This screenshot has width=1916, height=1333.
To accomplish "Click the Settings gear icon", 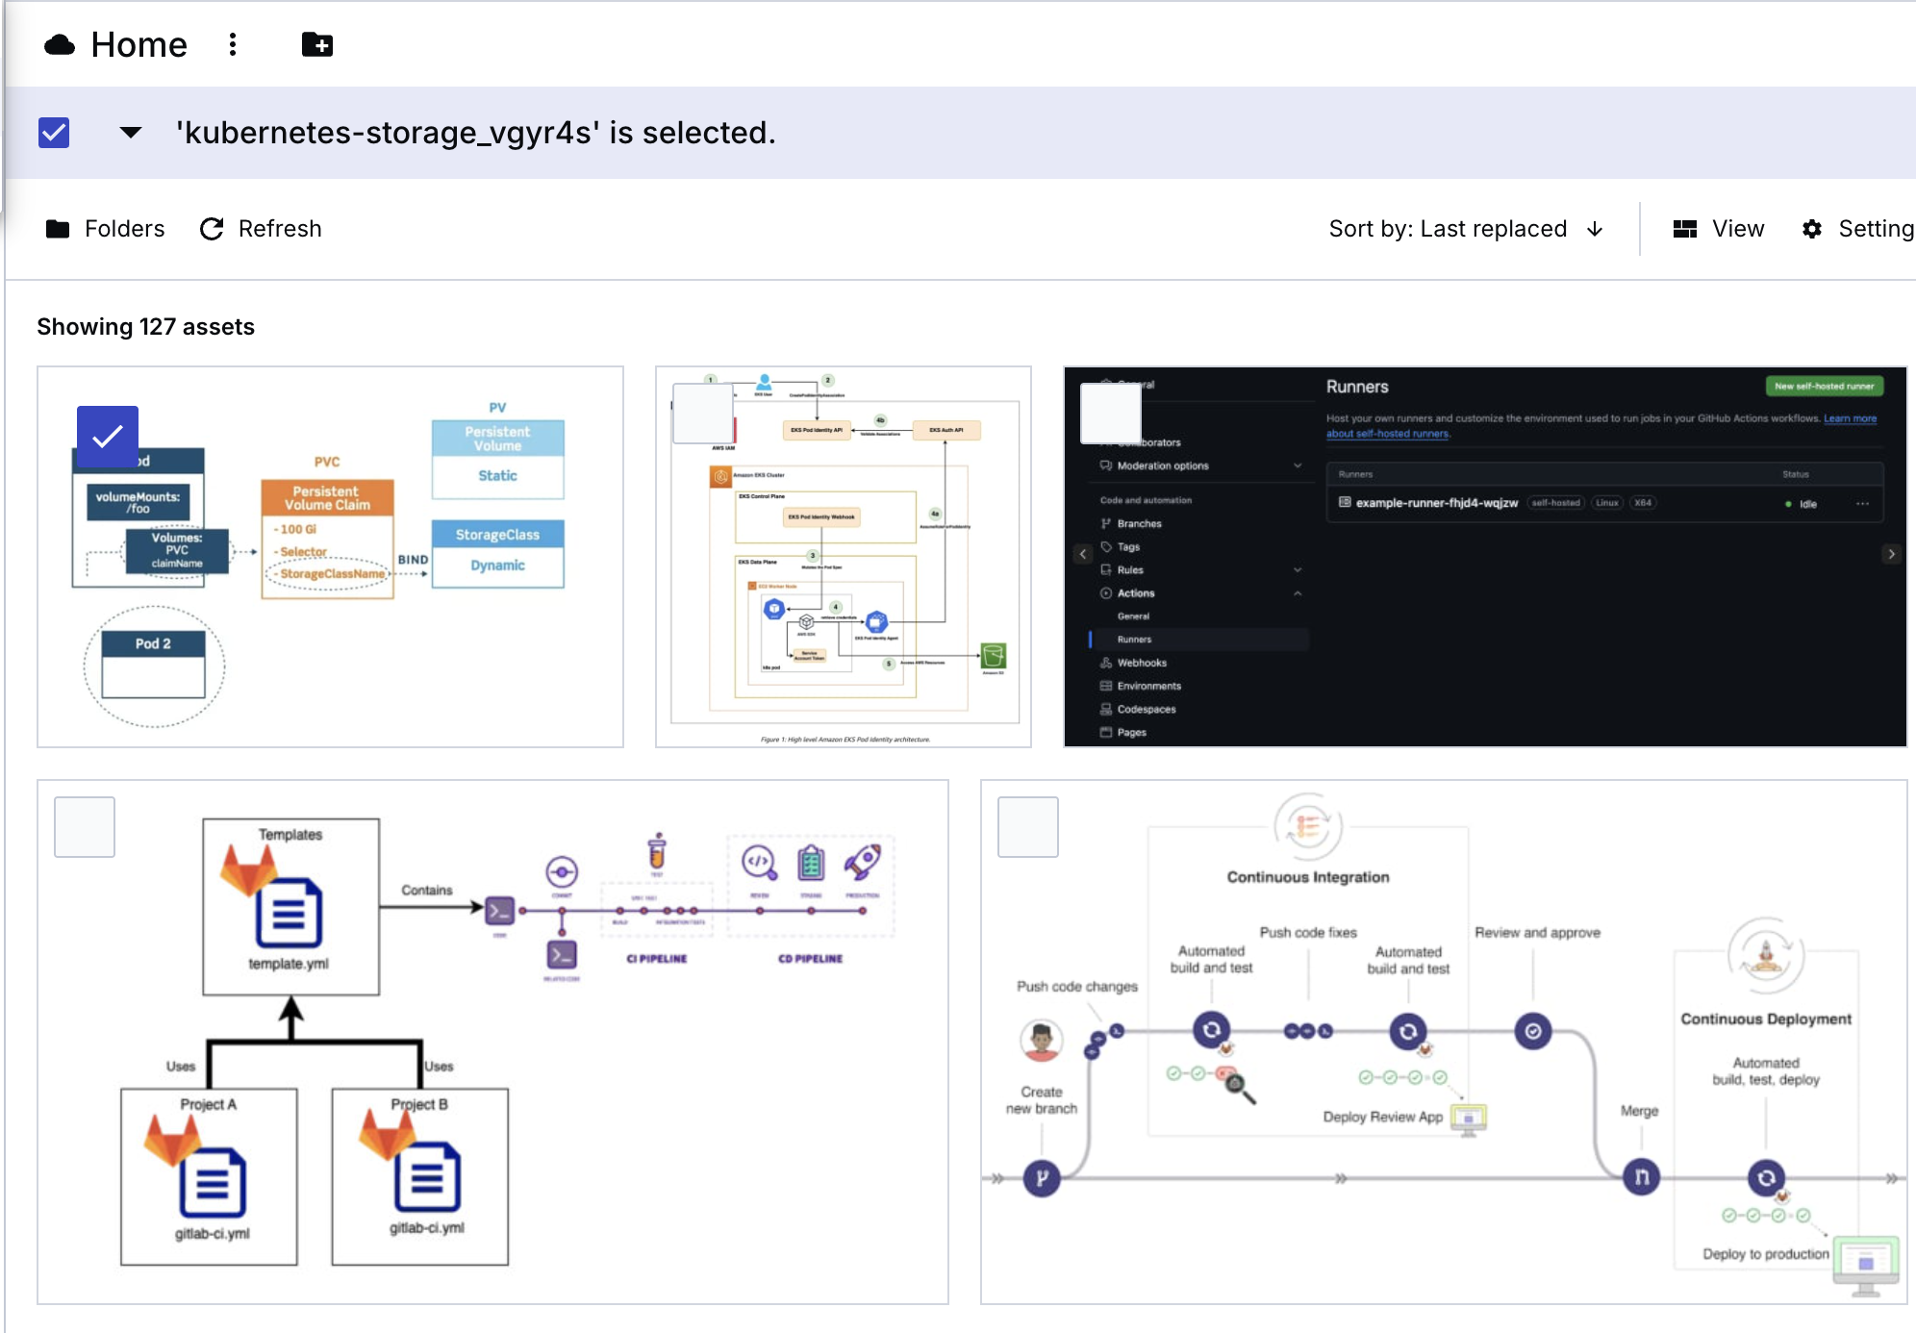I will click(1812, 229).
